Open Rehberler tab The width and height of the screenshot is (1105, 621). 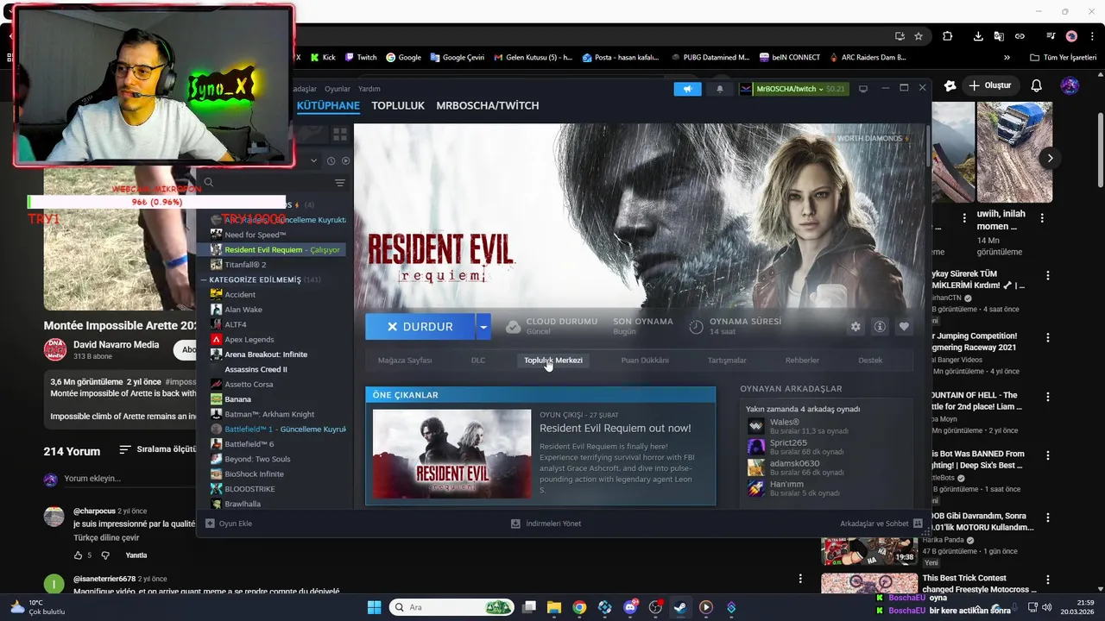pos(802,361)
